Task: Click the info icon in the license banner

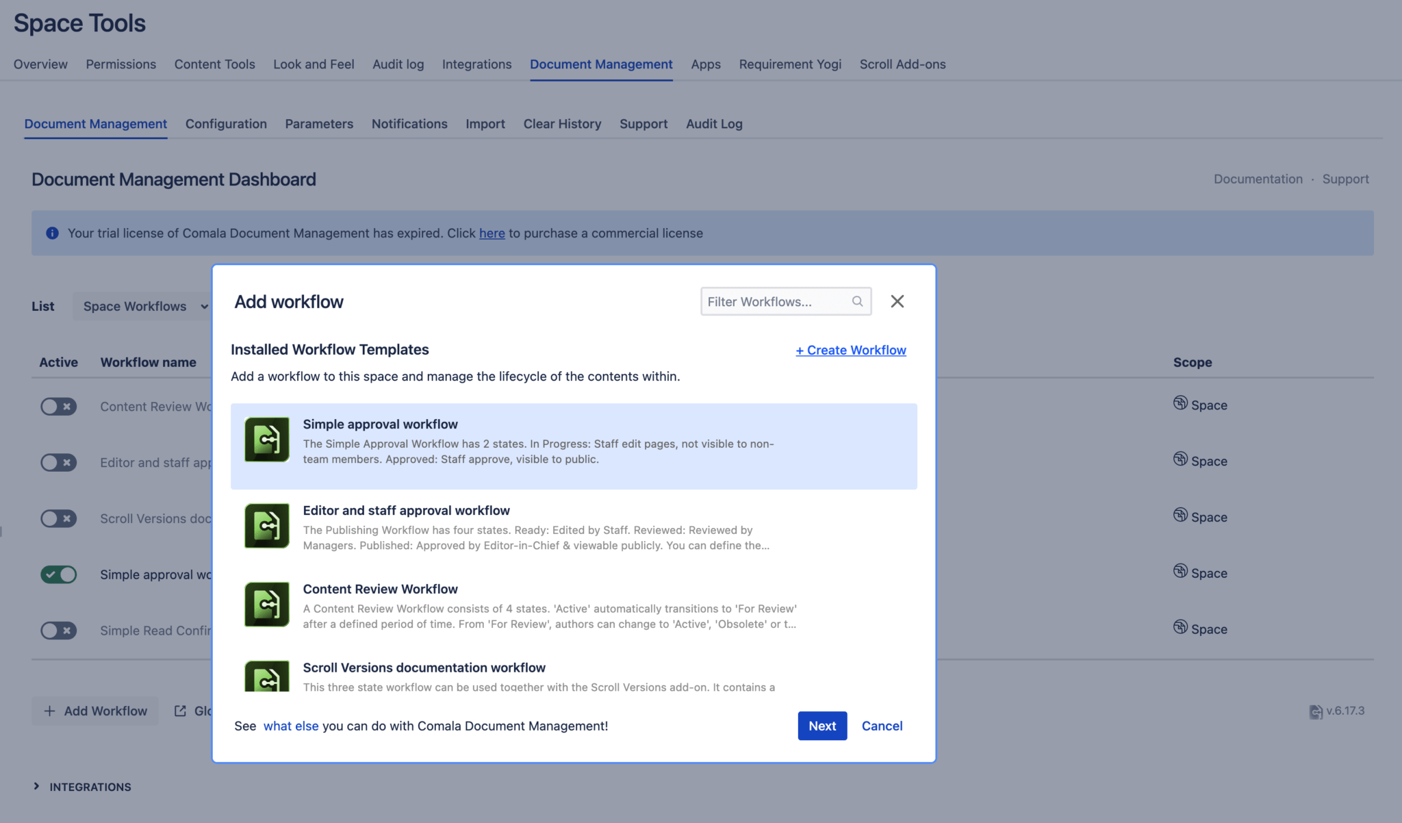Action: [51, 233]
